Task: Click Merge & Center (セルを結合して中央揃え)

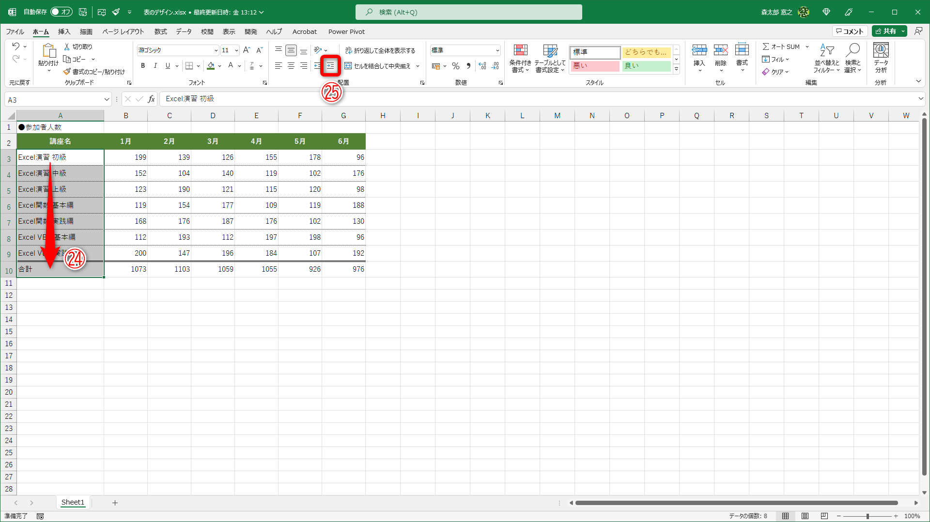Action: 377,66
